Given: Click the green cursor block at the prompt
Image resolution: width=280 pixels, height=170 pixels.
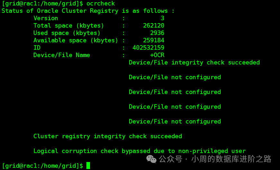Looking at the screenshot, I should 88,166.
